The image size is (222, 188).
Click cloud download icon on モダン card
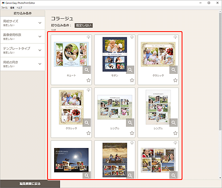coord(132,37)
